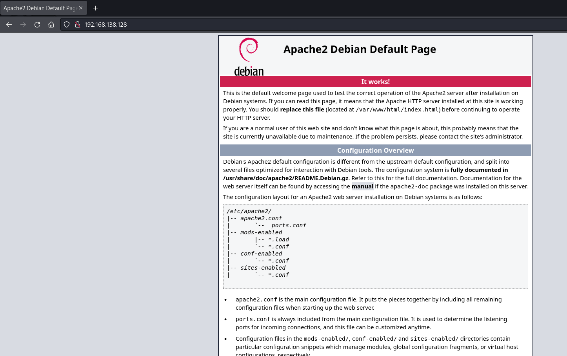Click ports.conf in the second bullet
567x356 pixels.
(253, 319)
